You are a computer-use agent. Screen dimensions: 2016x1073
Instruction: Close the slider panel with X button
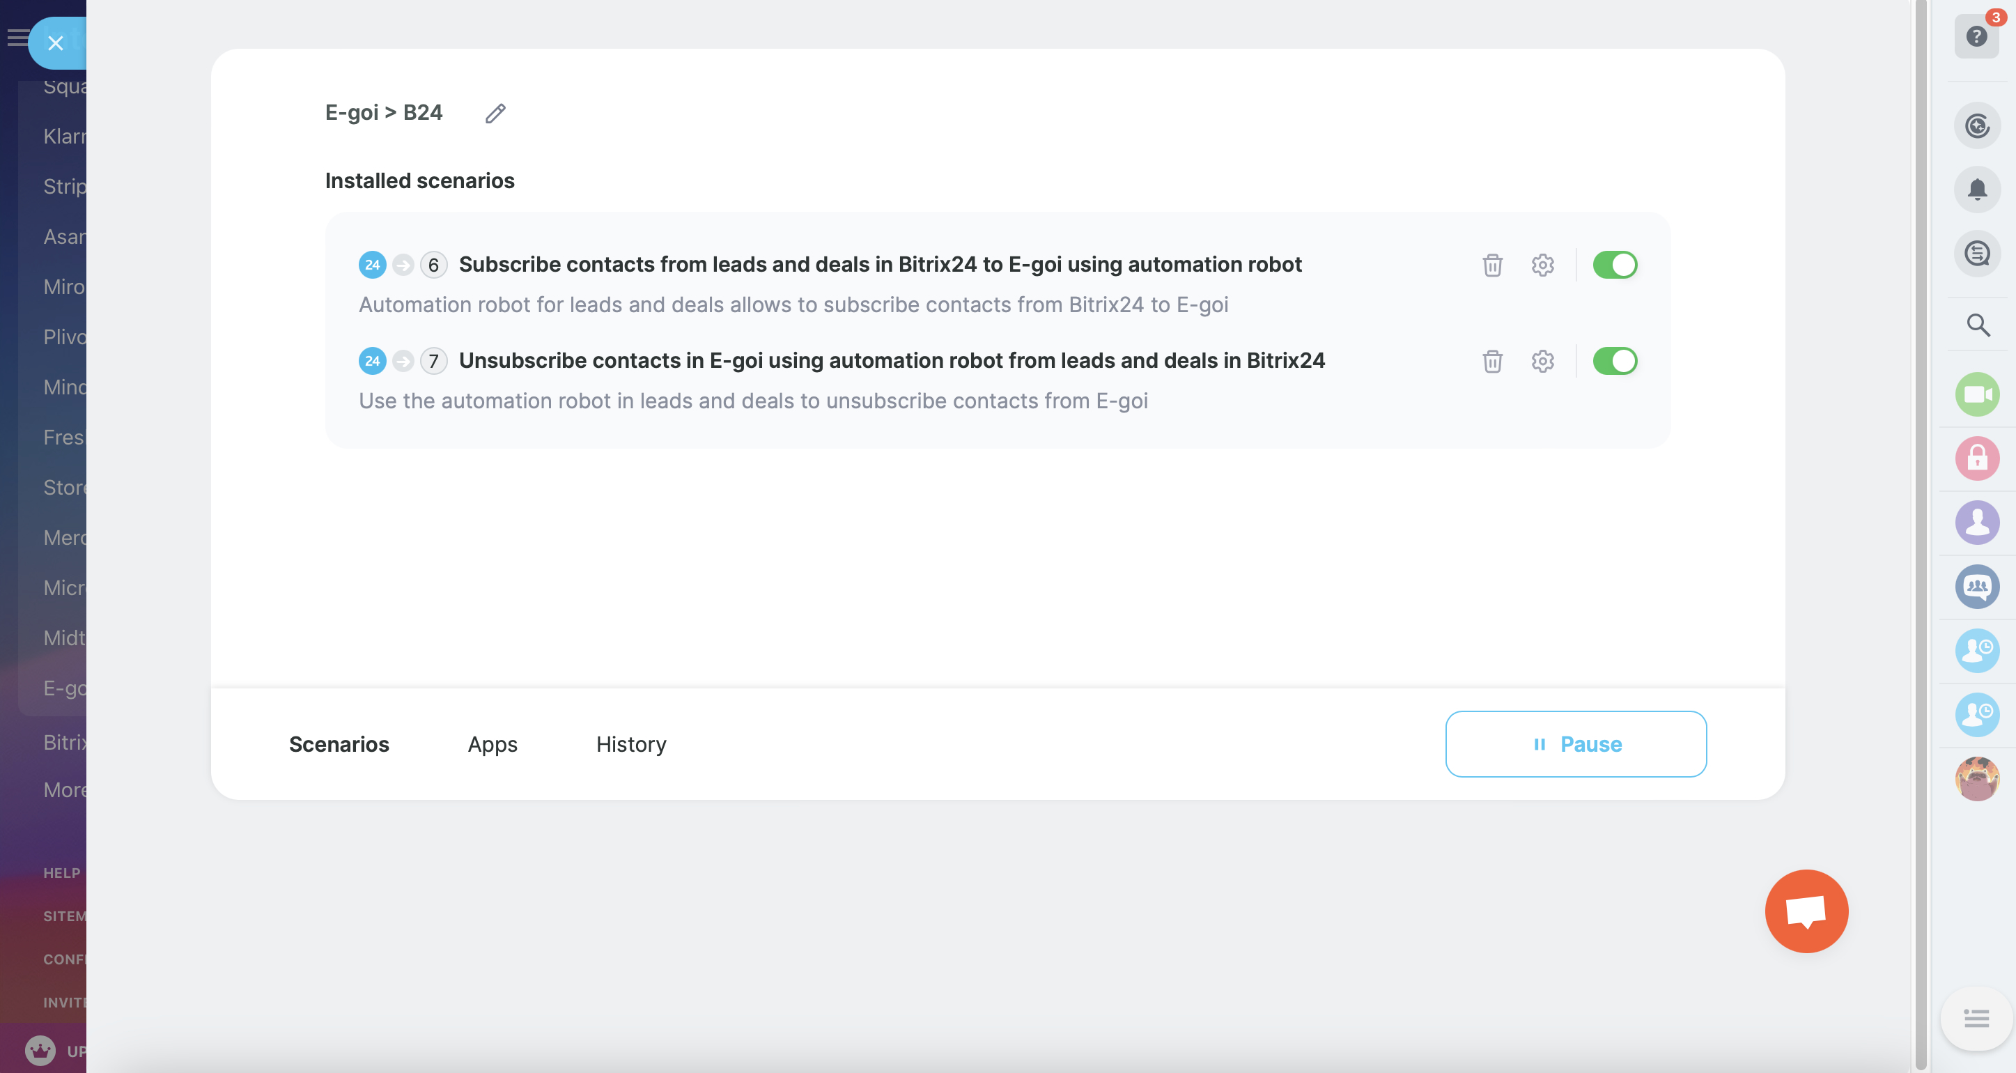[56, 43]
